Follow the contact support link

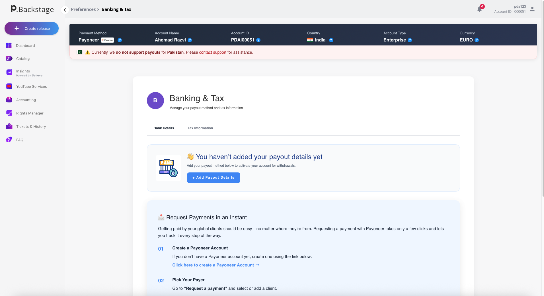[x=213, y=52]
